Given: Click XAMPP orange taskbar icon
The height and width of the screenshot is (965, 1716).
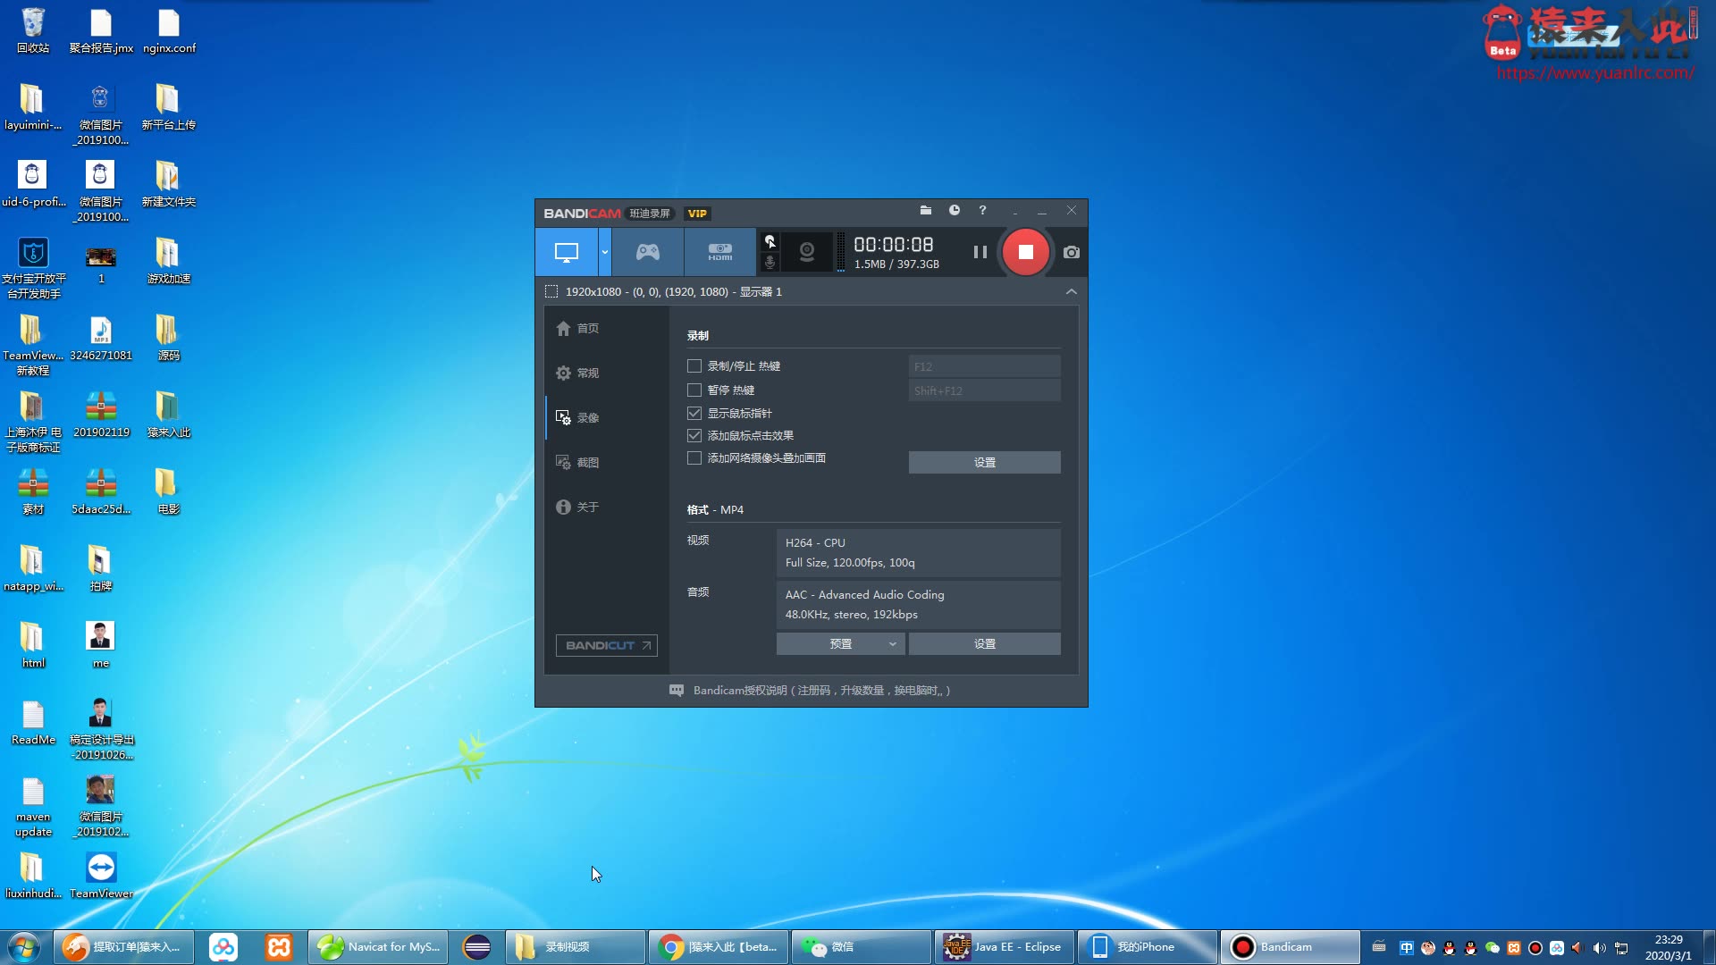Looking at the screenshot, I should pos(279,946).
